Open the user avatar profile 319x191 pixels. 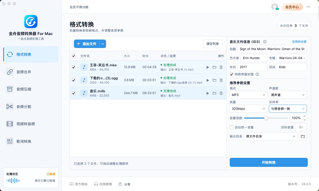tap(275, 7)
